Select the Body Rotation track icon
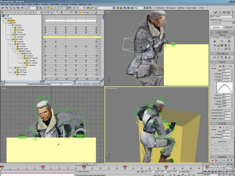The image size is (235, 176). pos(222,57)
